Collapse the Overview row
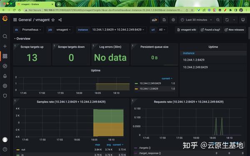This screenshot has width=250, height=156. [x=22, y=39]
